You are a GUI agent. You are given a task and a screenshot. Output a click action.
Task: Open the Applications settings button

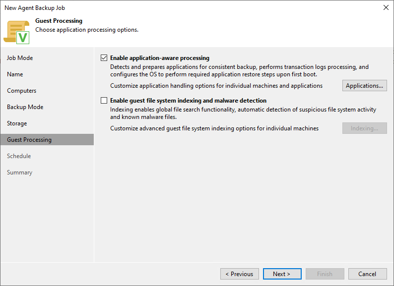pyautogui.click(x=364, y=86)
